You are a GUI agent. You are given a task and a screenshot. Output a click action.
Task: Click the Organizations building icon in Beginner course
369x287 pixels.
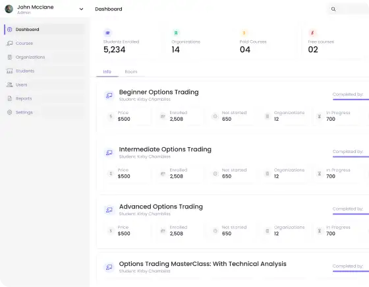pos(268,116)
